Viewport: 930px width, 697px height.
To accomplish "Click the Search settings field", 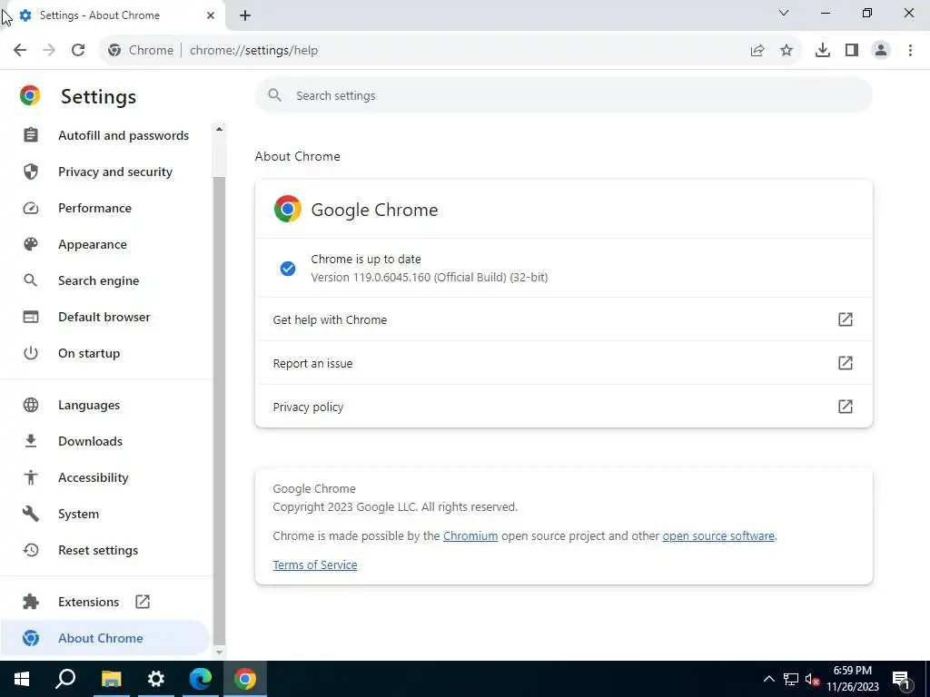I will 563,95.
